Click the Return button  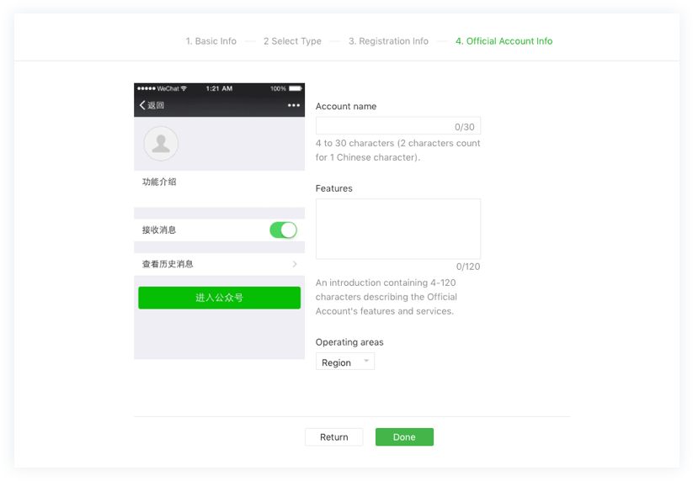pyautogui.click(x=333, y=437)
